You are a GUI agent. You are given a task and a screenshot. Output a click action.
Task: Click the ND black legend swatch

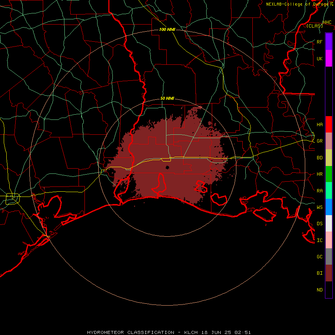click(x=329, y=290)
